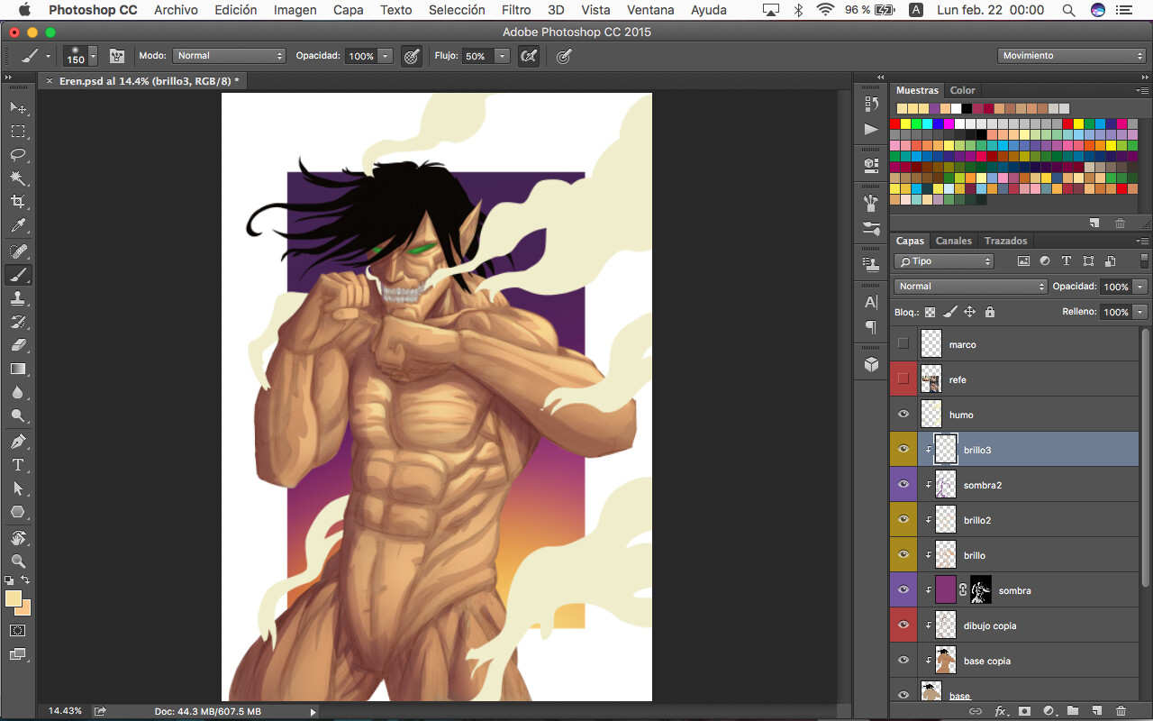
Task: Hide the base copia layer
Action: 903,661
